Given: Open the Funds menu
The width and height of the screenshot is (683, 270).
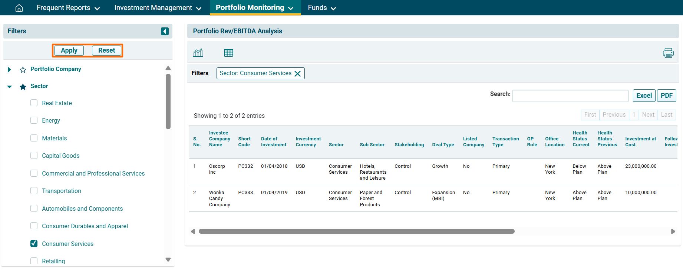Looking at the screenshot, I should pos(321,8).
